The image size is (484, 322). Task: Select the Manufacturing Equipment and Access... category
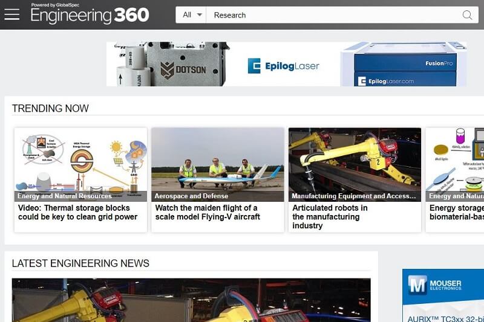coord(354,196)
